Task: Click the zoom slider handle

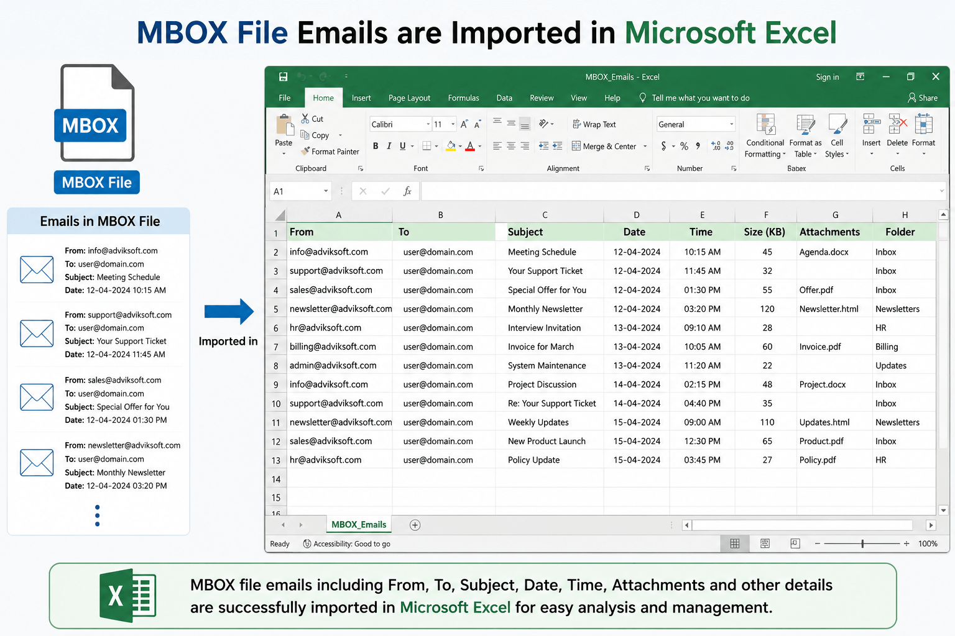Action: [862, 543]
